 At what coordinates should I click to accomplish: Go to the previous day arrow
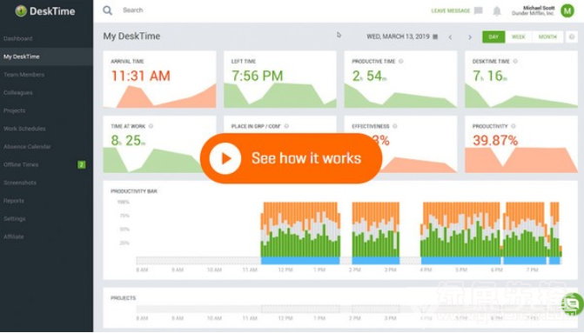pos(450,37)
